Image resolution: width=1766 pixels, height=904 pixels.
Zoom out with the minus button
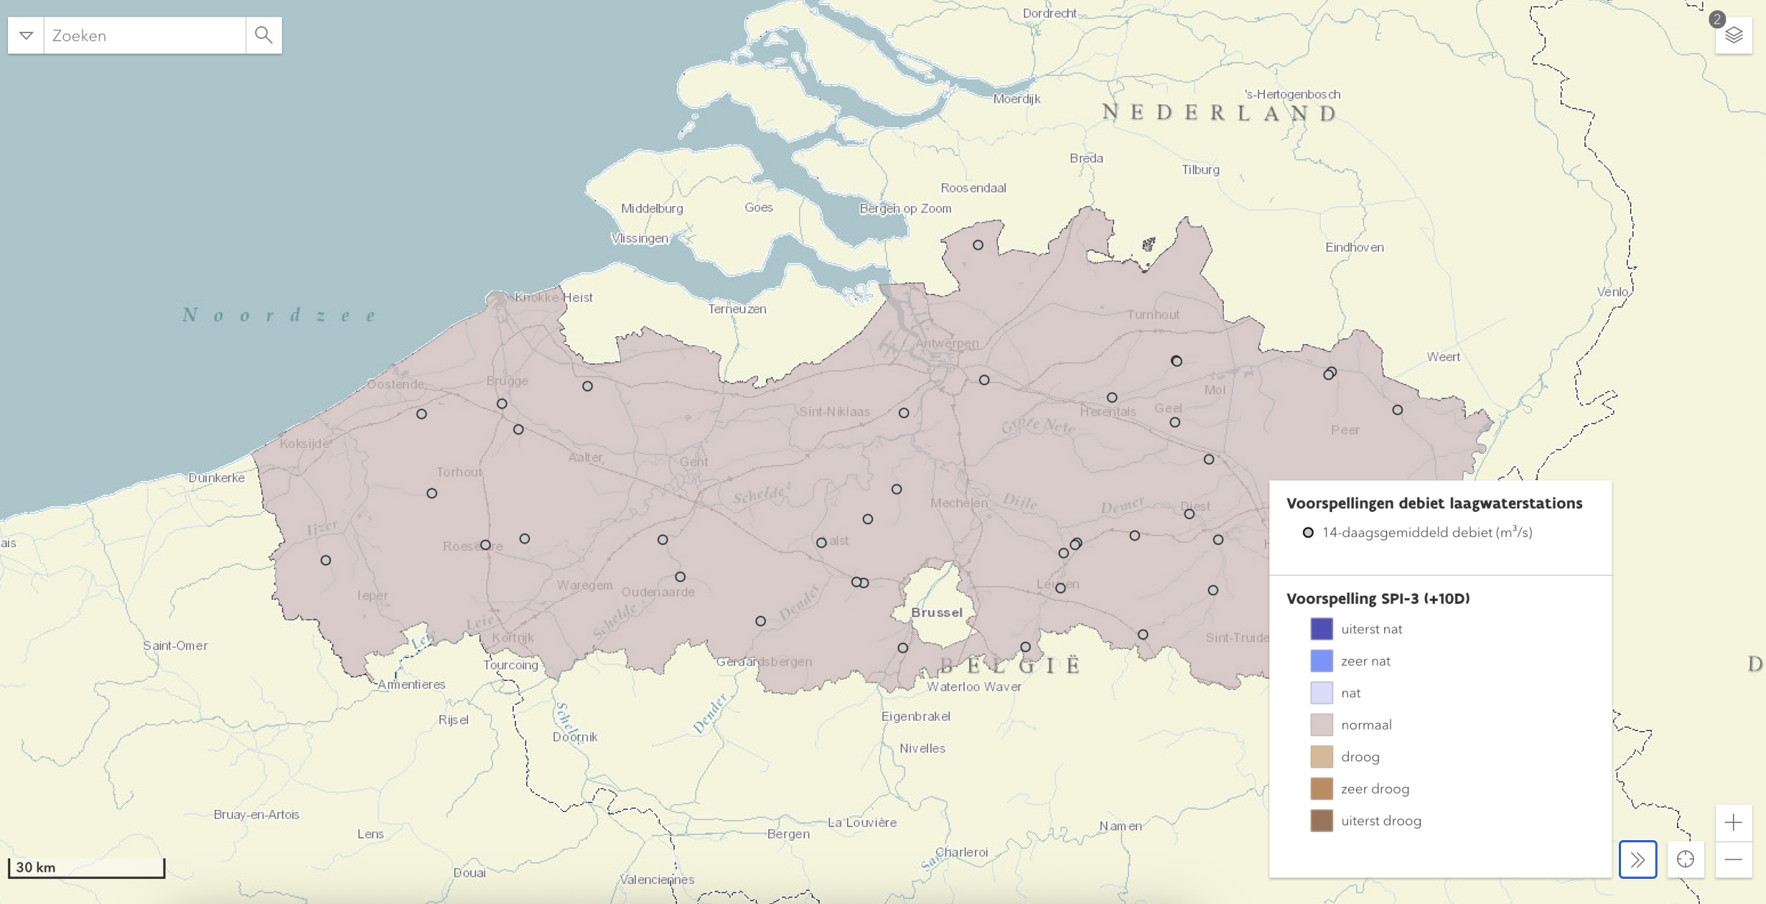point(1734,859)
